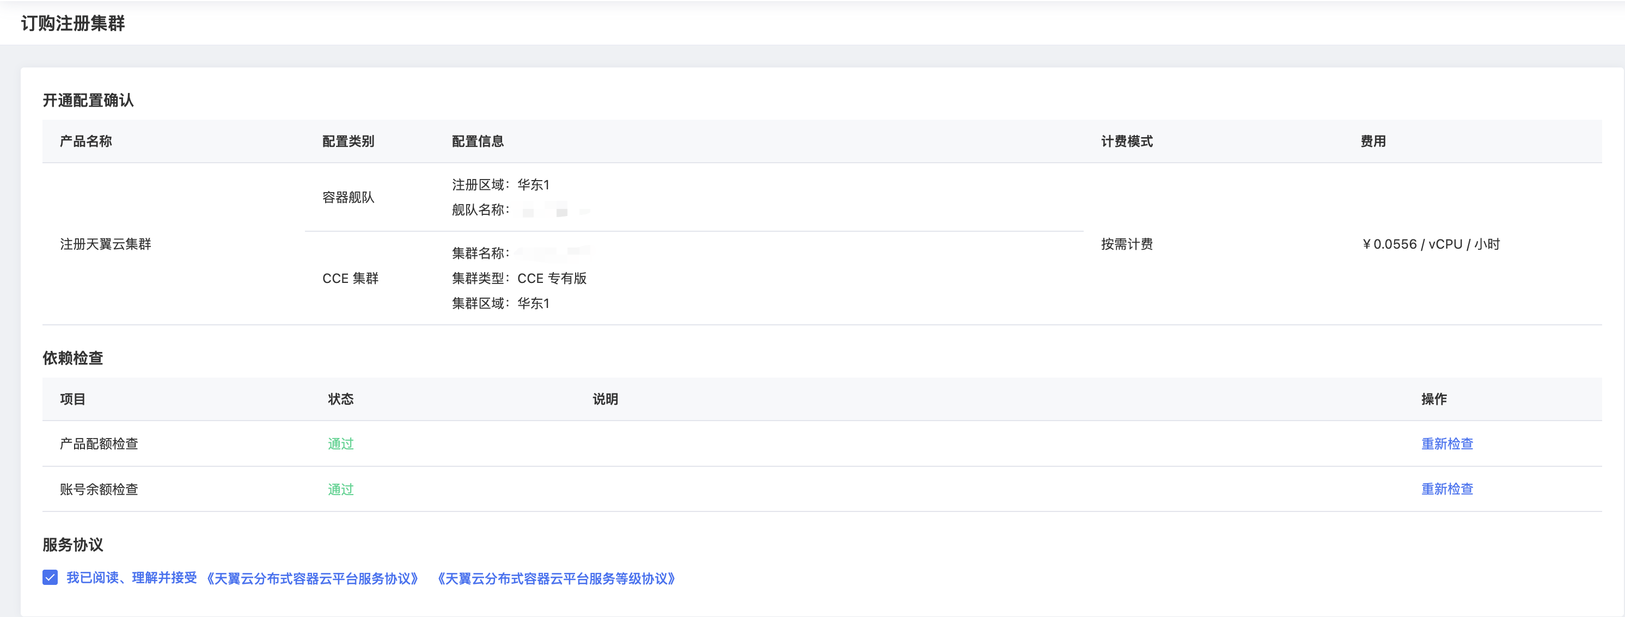Uncheck the service agreement acceptance checkbox
The image size is (1625, 617).
point(50,577)
